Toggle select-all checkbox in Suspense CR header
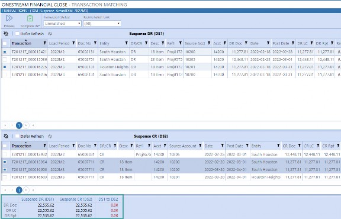Image resolution: width=341 pixels, height=219 pixels. pos(5,146)
